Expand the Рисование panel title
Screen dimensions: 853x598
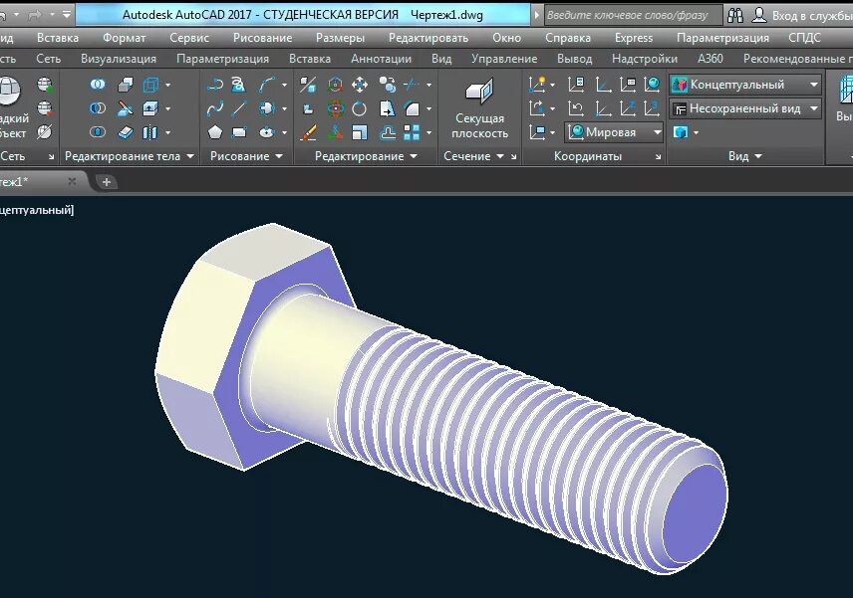246,156
